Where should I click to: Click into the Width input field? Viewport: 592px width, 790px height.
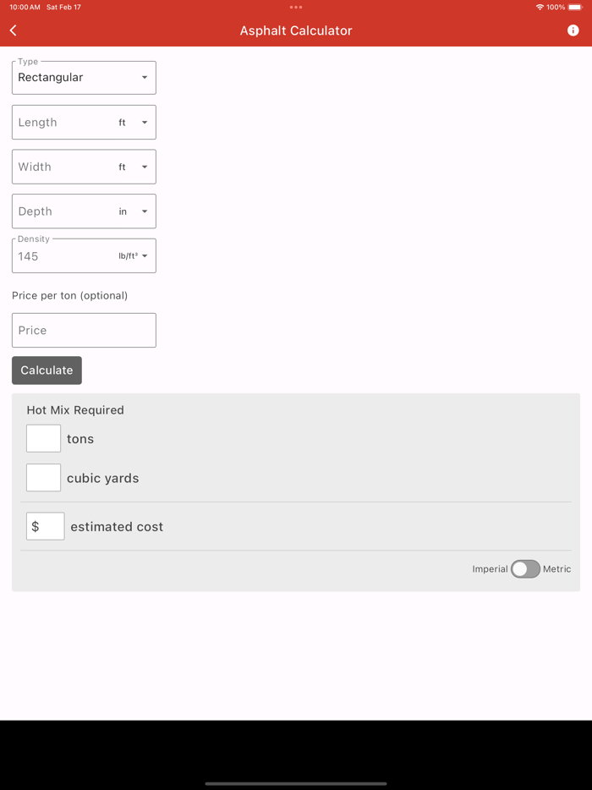click(x=59, y=167)
